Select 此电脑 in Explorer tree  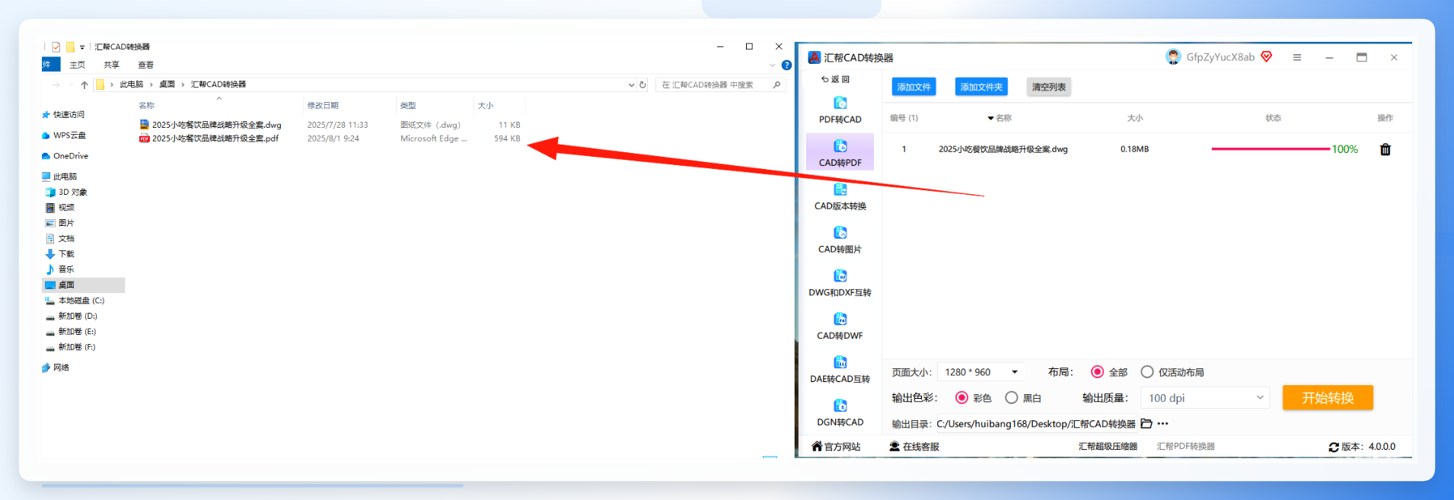click(59, 177)
